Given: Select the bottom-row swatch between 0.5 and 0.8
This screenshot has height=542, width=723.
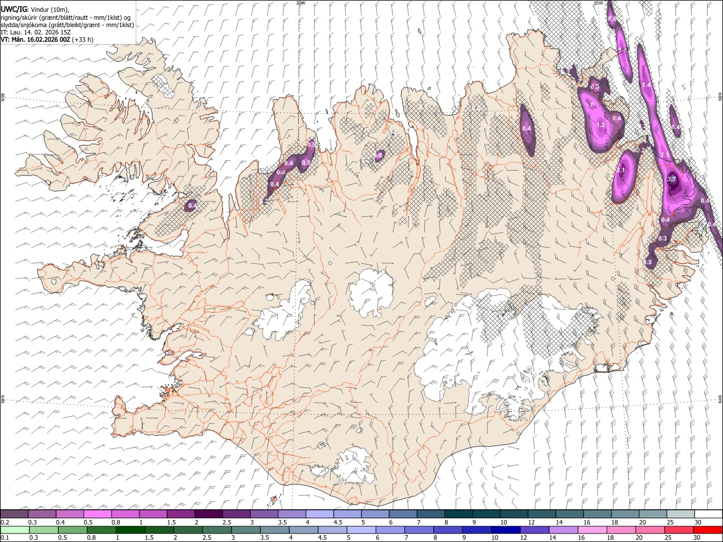Looking at the screenshot, I should 73,530.
